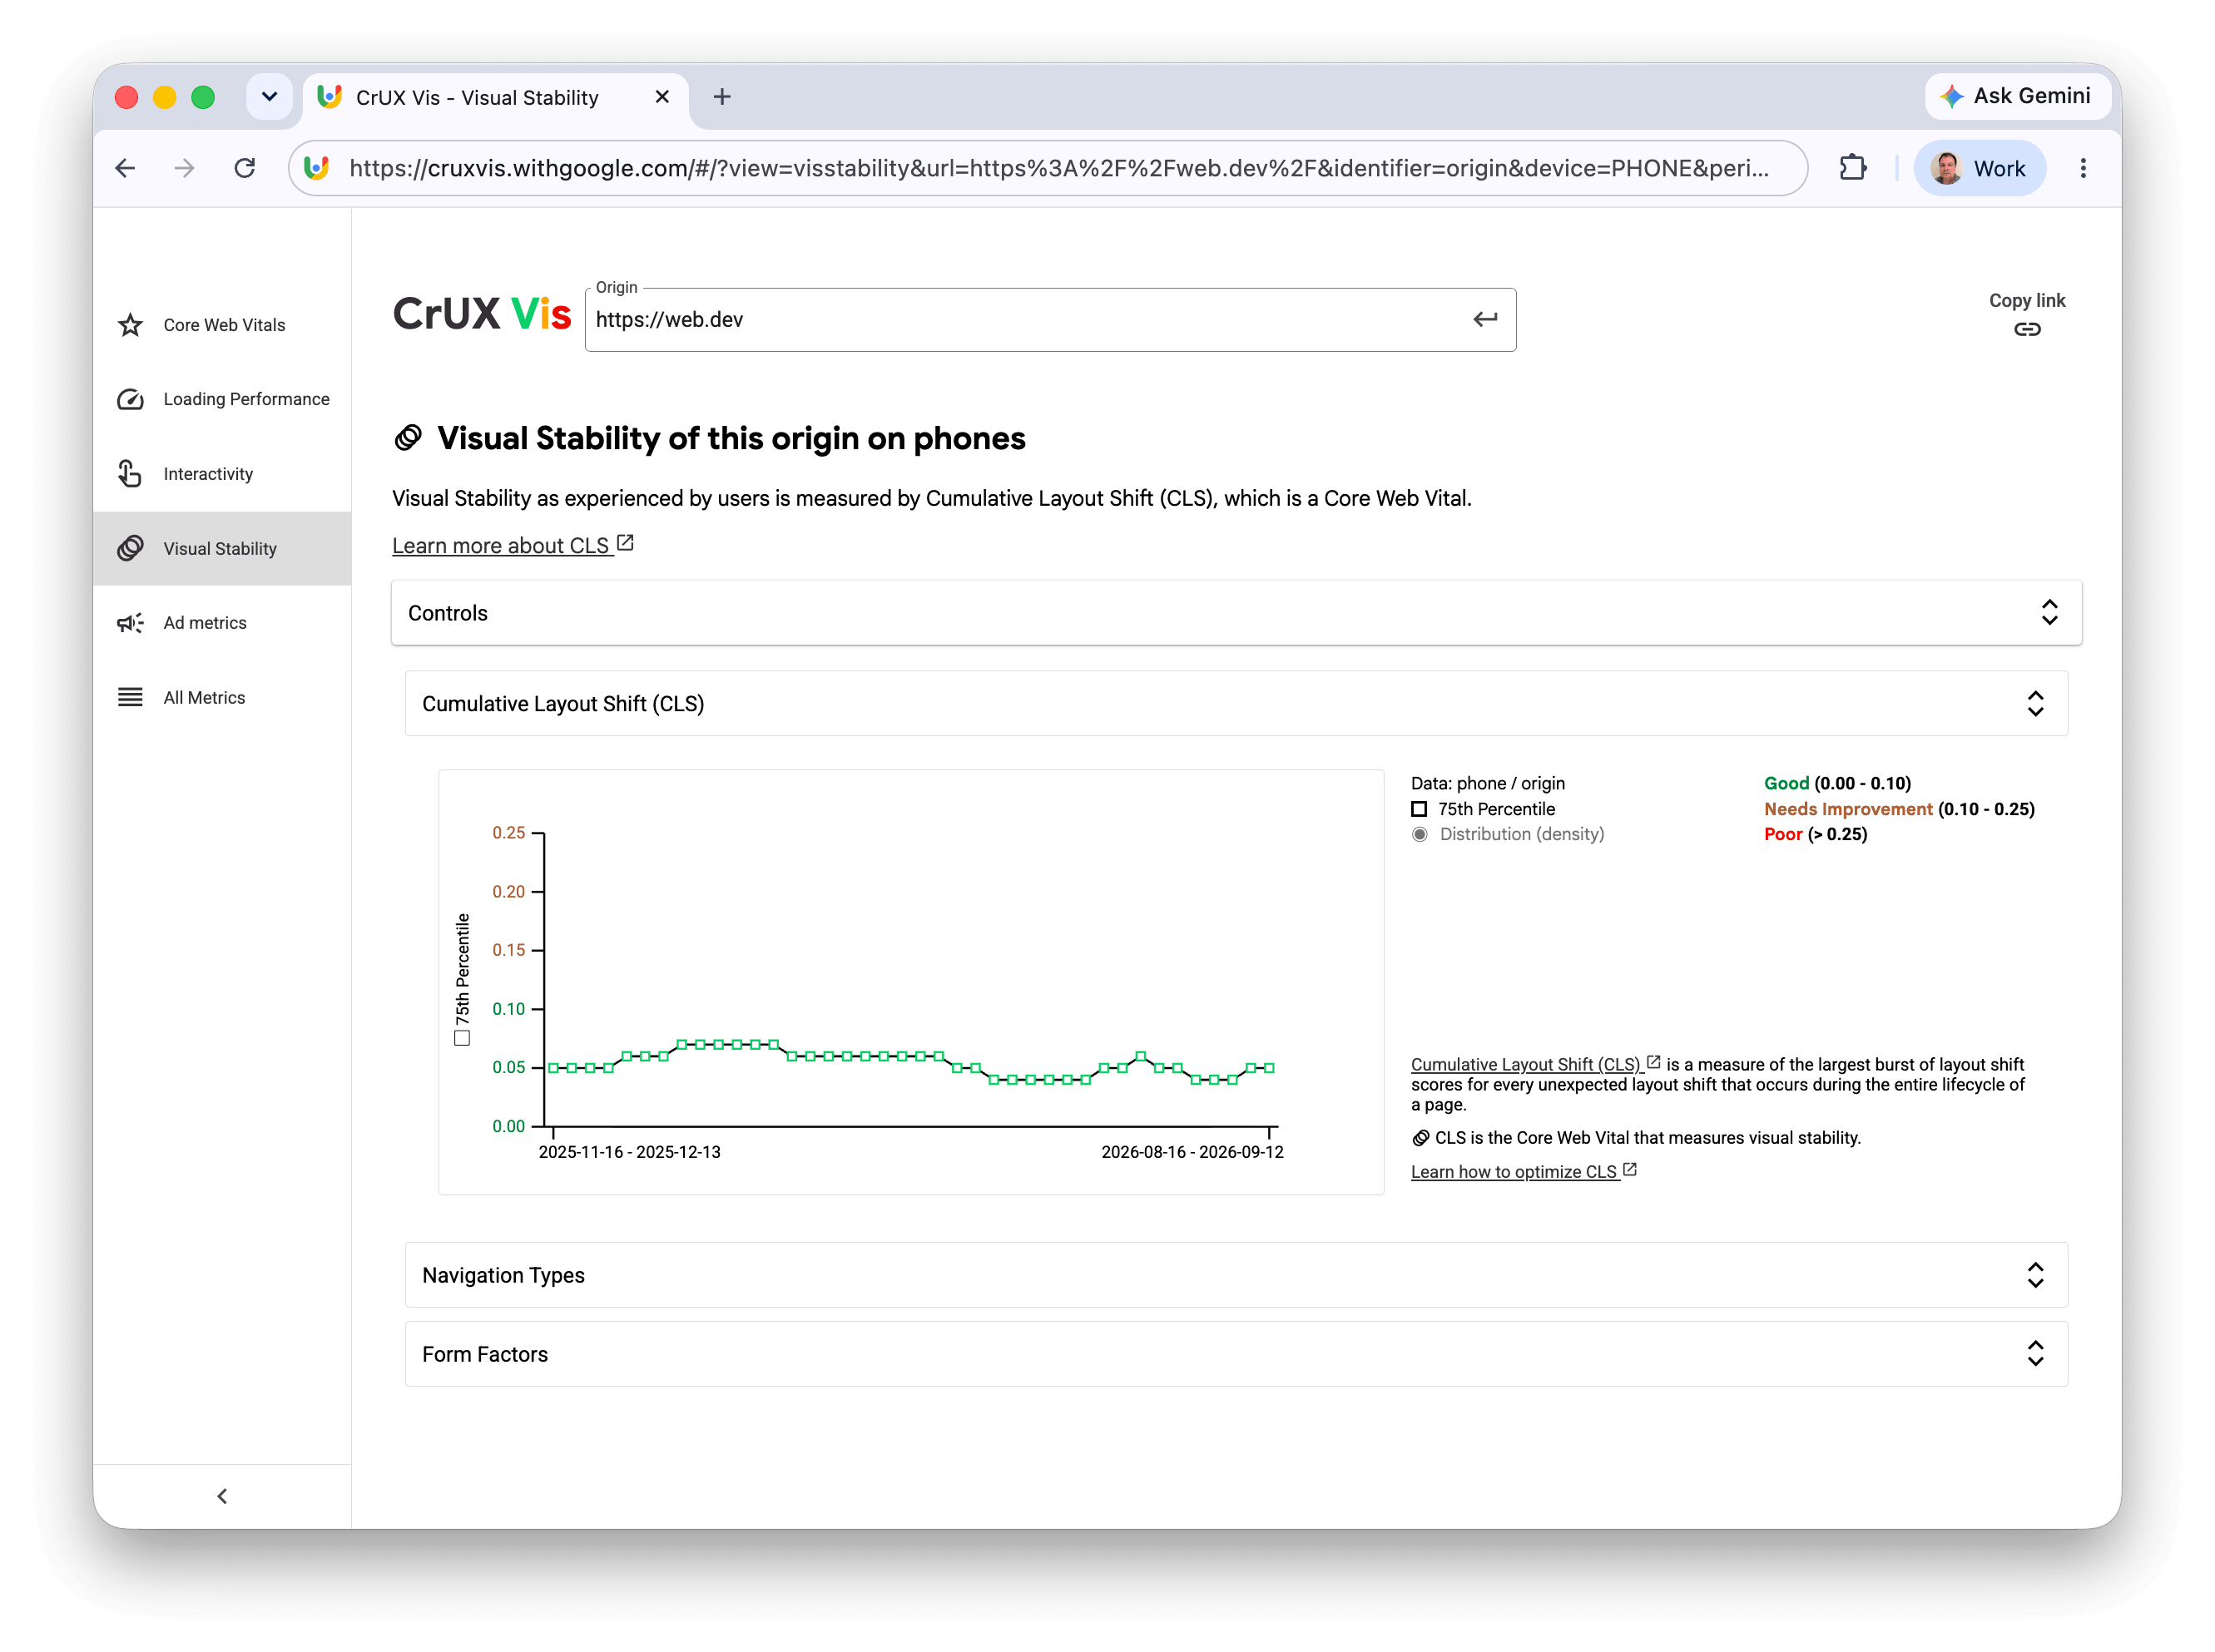Click the heading's visual stability icon
Screen dimensions: 2215x1652
pyautogui.click(x=407, y=438)
